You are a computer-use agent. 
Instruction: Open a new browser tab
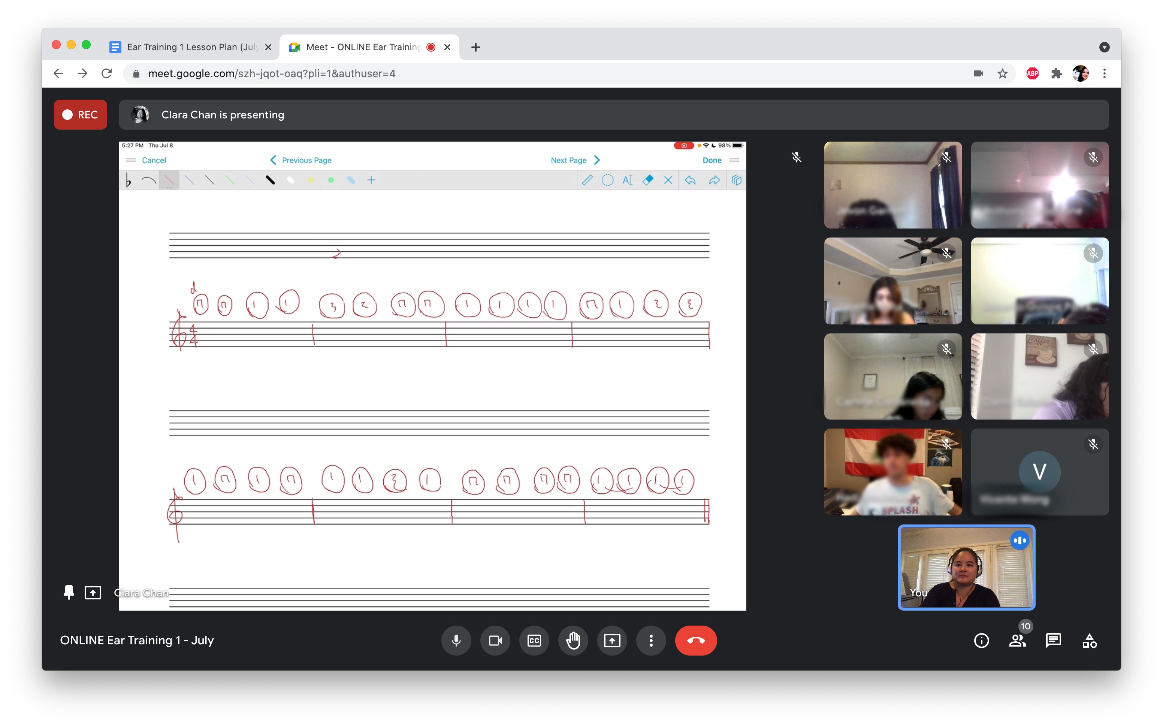[x=475, y=47]
